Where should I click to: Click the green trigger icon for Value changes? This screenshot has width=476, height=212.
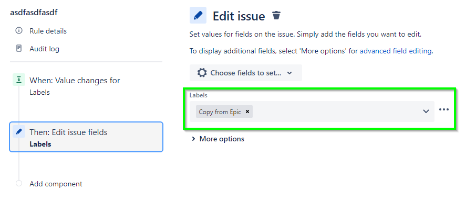click(19, 80)
